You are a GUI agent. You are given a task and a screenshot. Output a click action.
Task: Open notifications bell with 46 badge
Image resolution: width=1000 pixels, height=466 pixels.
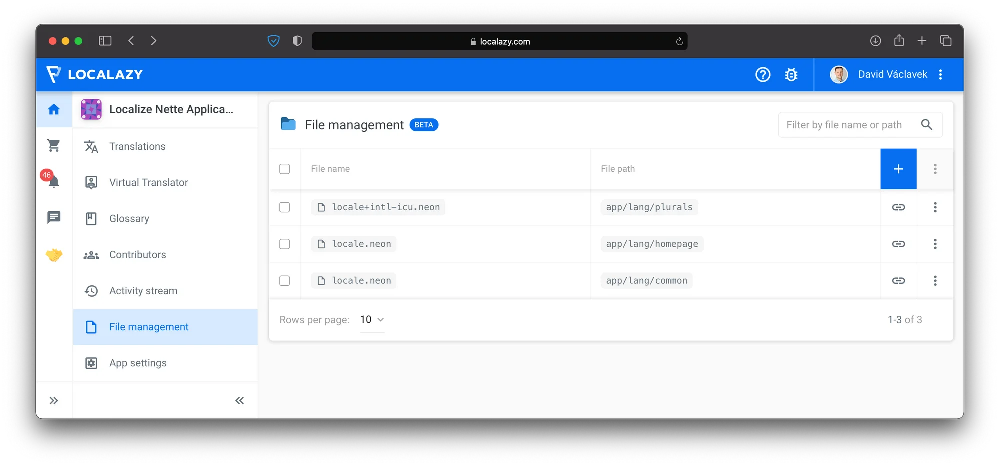click(x=53, y=181)
